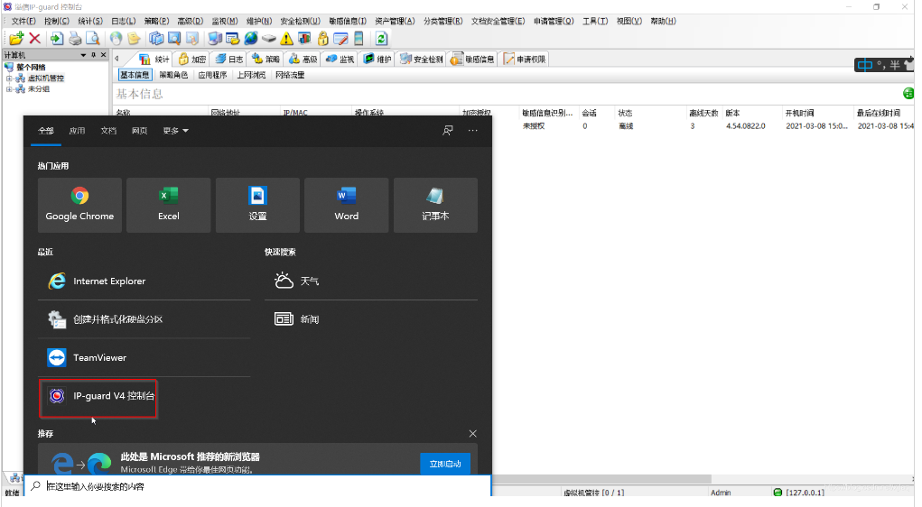
Task: Click the gray disk drive toolbar icon
Action: (x=269, y=39)
